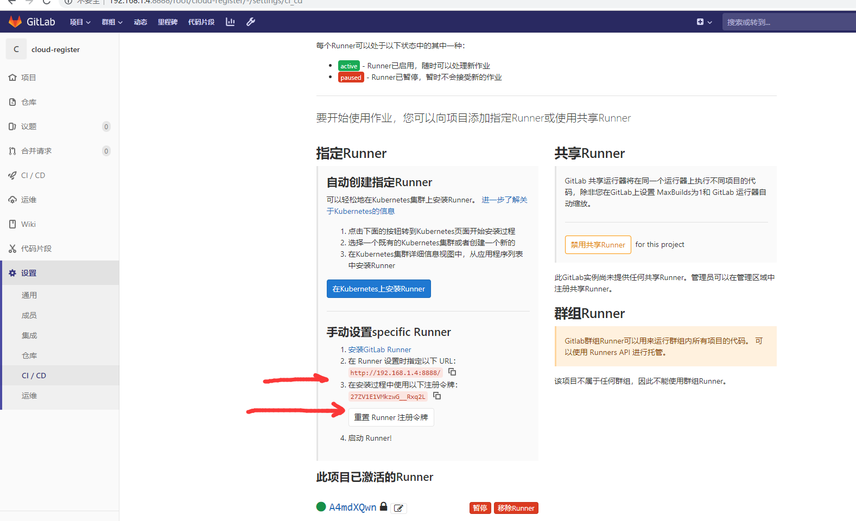Click the 'for this project' text
This screenshot has width=856, height=521.
tap(660, 245)
